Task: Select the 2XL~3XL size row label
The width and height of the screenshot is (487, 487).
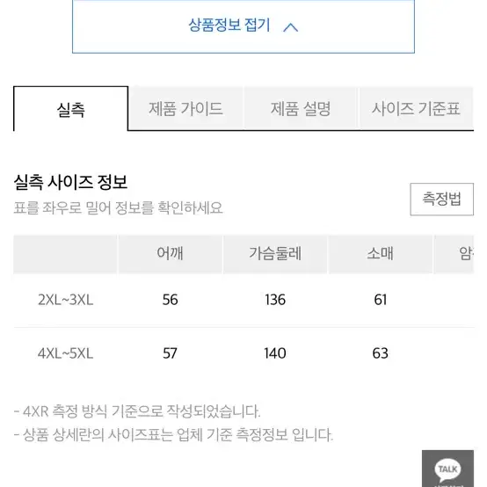Action: (66, 300)
